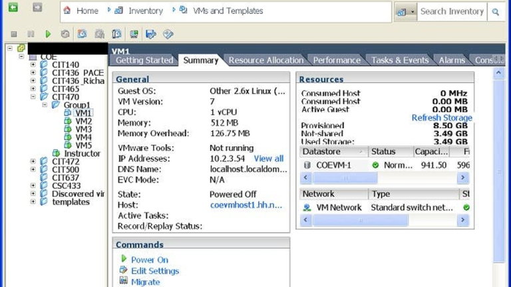This screenshot has height=287, width=511.
Task: Click the grey forward navigation arrow
Action: coord(37,7)
